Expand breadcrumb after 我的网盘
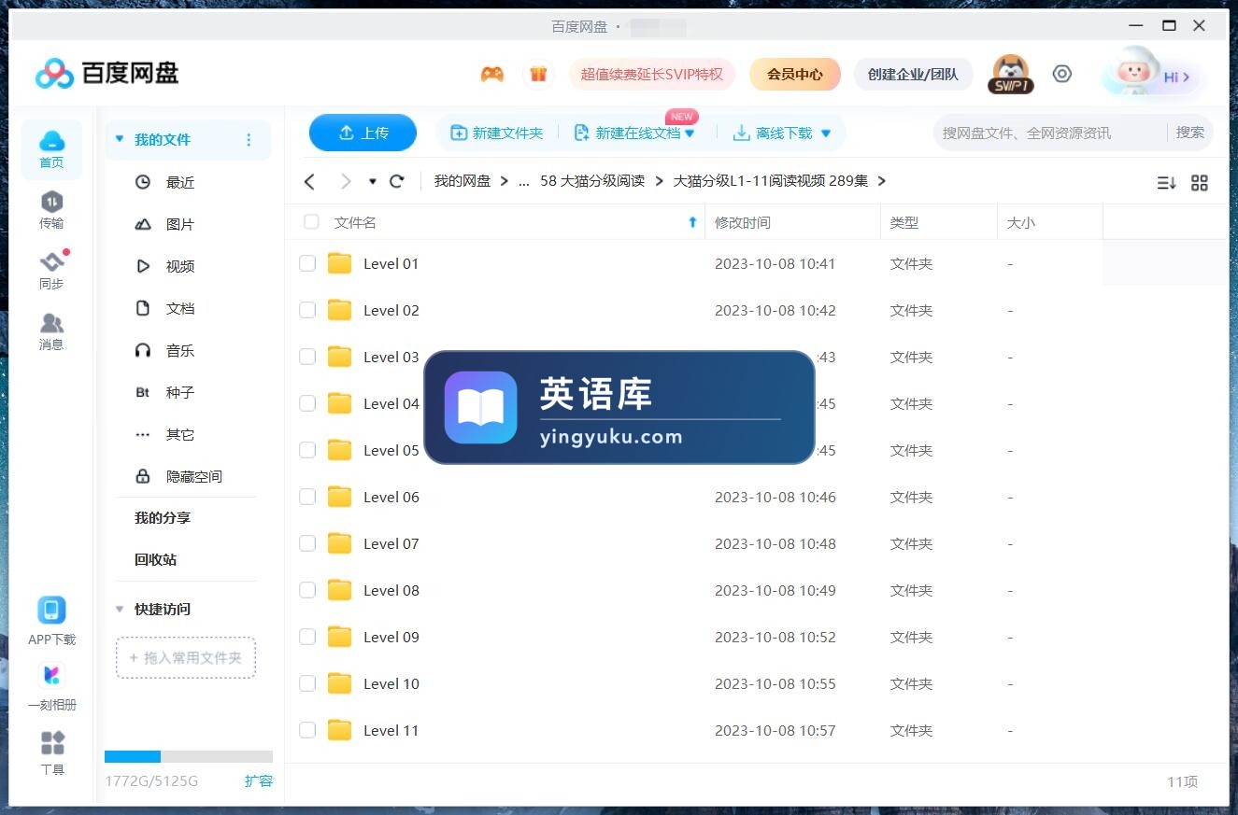Screen dimensions: 1238x815 coord(505,181)
